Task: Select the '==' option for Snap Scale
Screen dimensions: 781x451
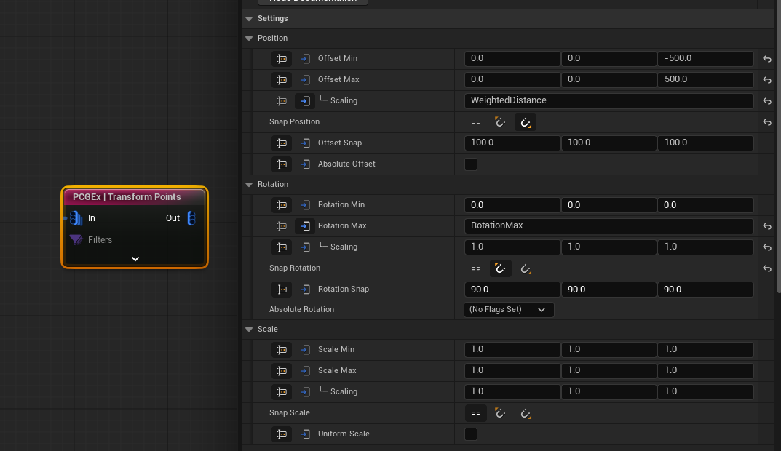Action: click(x=475, y=413)
